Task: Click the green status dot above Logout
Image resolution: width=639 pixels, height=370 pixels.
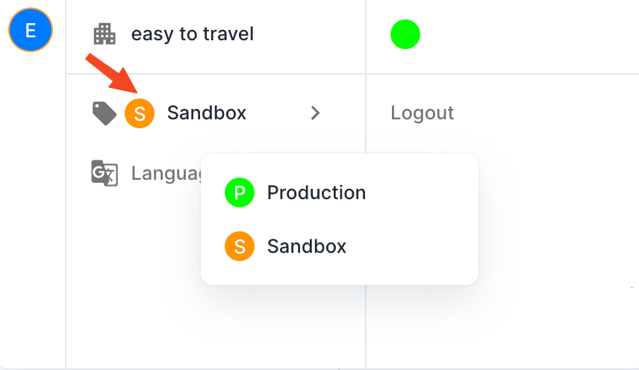Action: coord(405,34)
